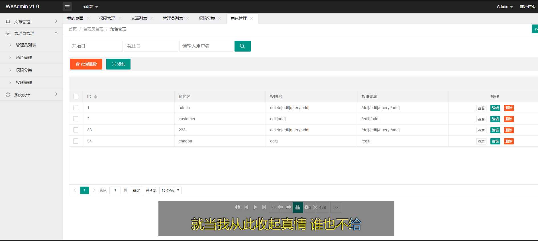Focus the 截止日 date field

(151, 46)
